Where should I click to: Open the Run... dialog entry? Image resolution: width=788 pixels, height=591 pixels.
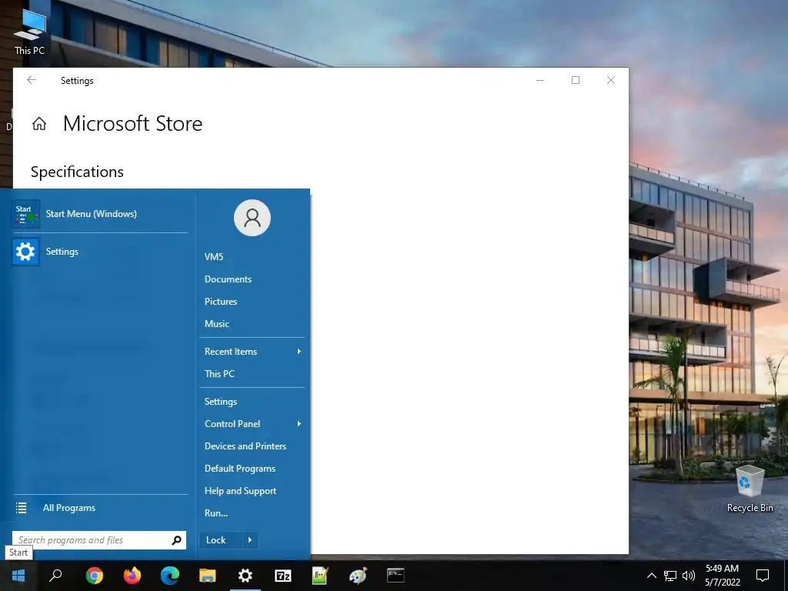pos(216,513)
